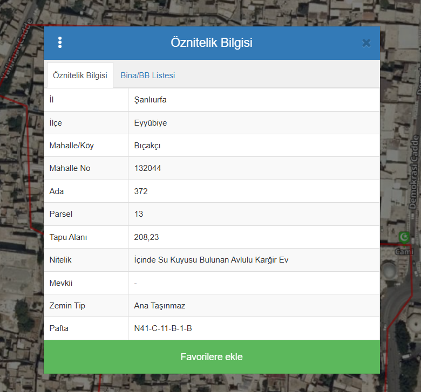This screenshot has height=392, width=421.
Task: Click the Mahalle No value 132044
Action: (x=147, y=168)
